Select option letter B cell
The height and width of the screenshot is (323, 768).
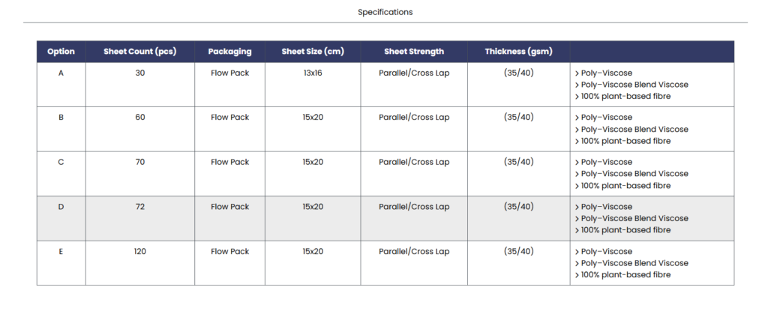61,118
